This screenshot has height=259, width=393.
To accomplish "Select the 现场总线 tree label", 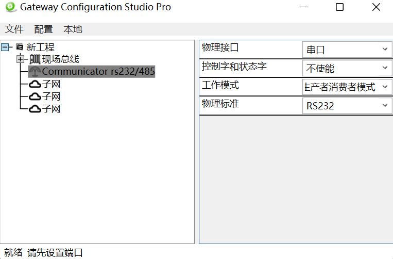I will click(60, 59).
